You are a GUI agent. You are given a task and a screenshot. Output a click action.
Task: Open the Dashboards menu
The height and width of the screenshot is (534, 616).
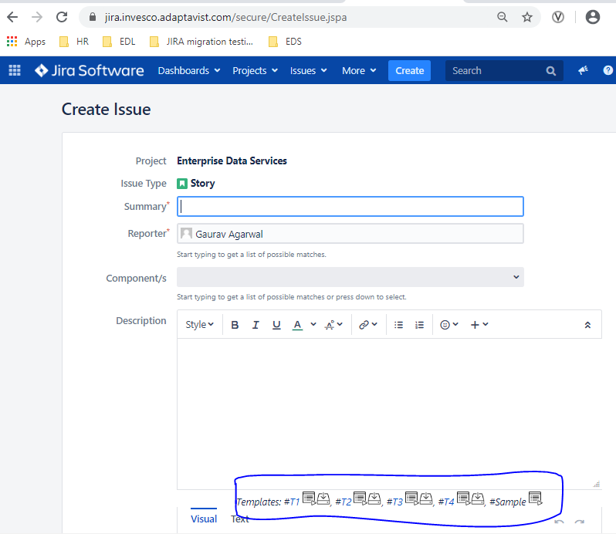189,71
